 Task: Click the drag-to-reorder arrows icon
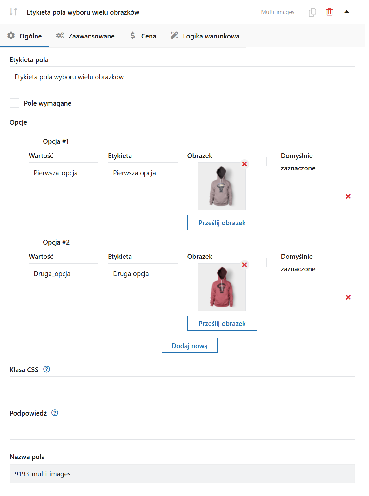[x=13, y=12]
